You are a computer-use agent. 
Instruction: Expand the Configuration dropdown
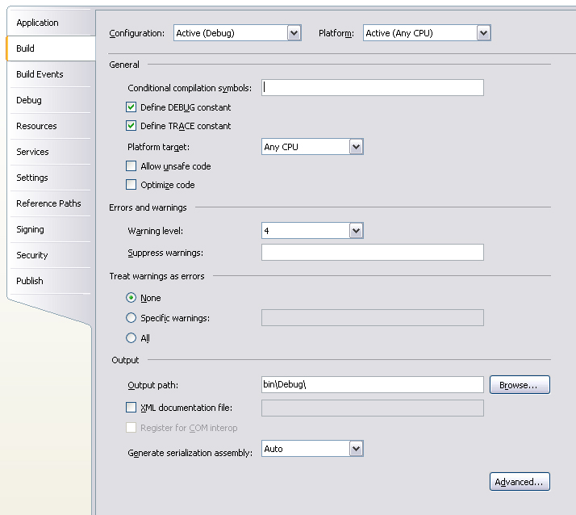tap(294, 33)
